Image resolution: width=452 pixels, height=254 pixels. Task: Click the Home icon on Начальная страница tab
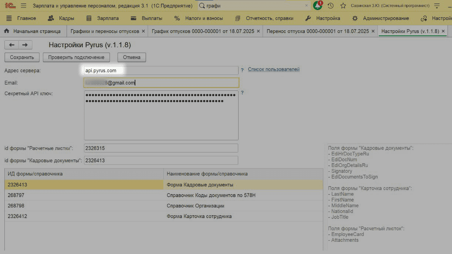(x=7, y=31)
